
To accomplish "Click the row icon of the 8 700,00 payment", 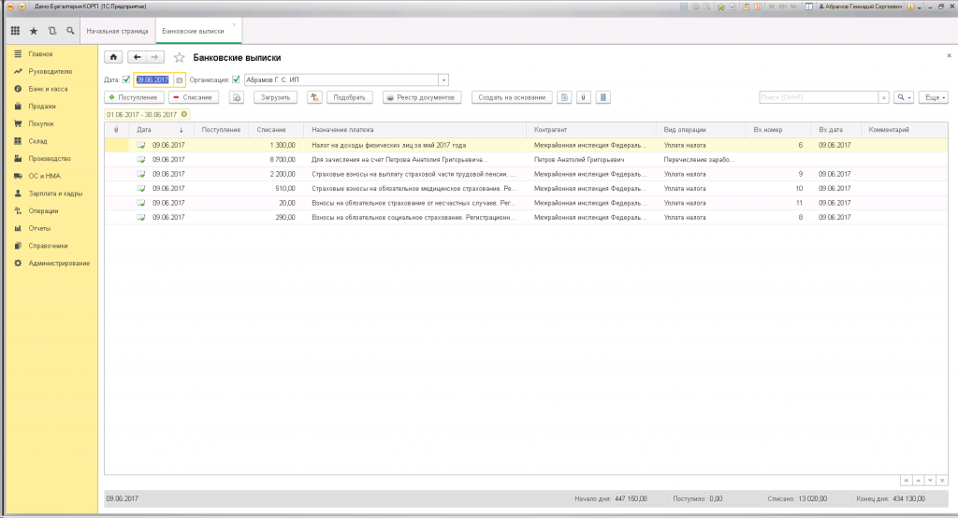I will [141, 160].
